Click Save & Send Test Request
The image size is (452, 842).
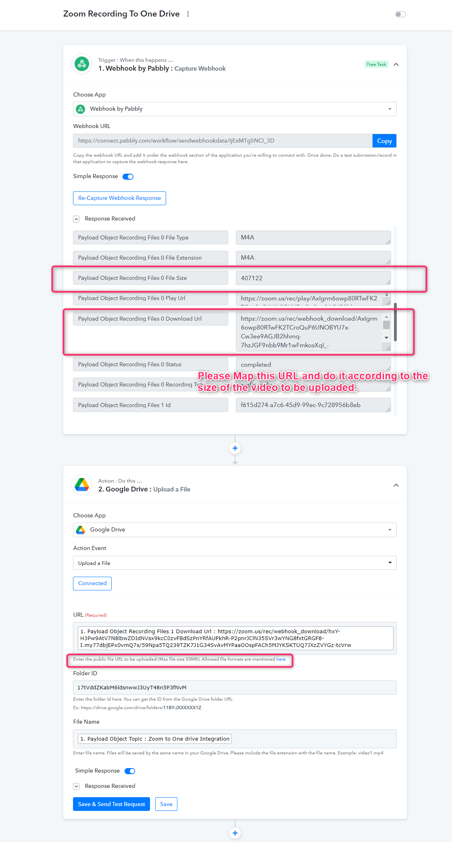(111, 804)
